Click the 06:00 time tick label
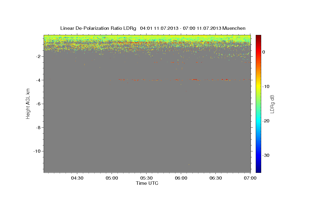The width and height of the screenshot is (310, 207). point(181,178)
